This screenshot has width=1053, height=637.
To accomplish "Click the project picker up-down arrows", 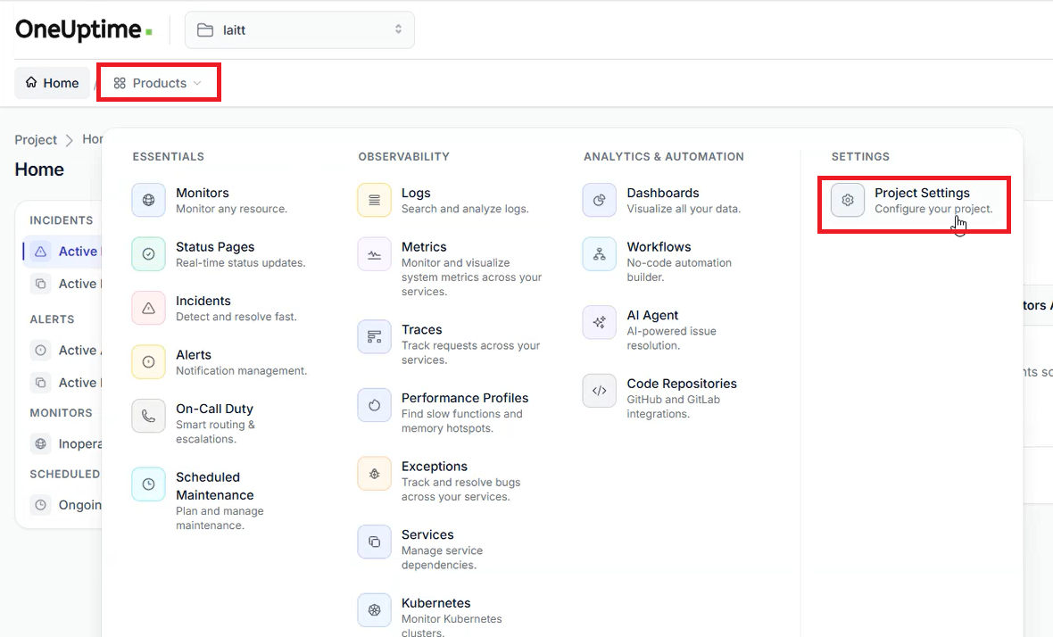I will [x=398, y=29].
